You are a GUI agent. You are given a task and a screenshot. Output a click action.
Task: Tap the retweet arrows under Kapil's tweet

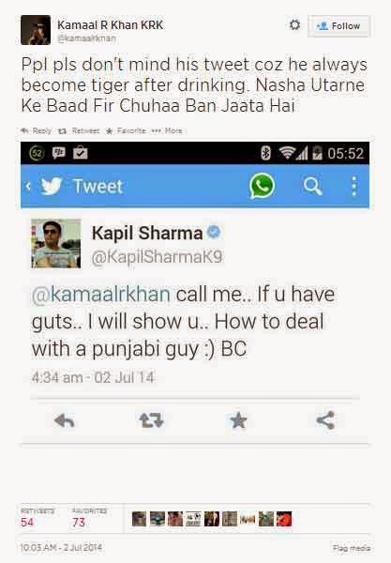point(151,420)
